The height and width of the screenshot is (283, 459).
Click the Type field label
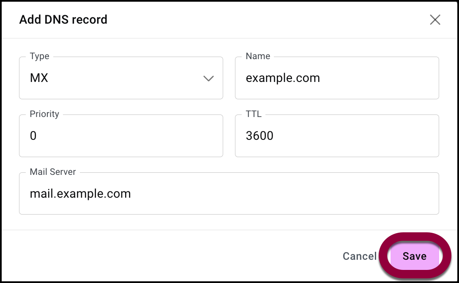(x=39, y=57)
